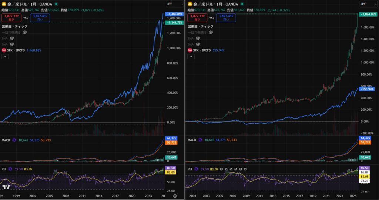Open the JPY currency dropdown in right chart
This screenshot has height=200, width=379.
[369, 4]
